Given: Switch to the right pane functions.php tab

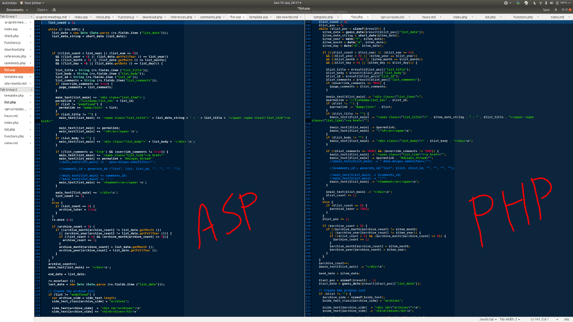Looking at the screenshot, I should click(x=523, y=17).
